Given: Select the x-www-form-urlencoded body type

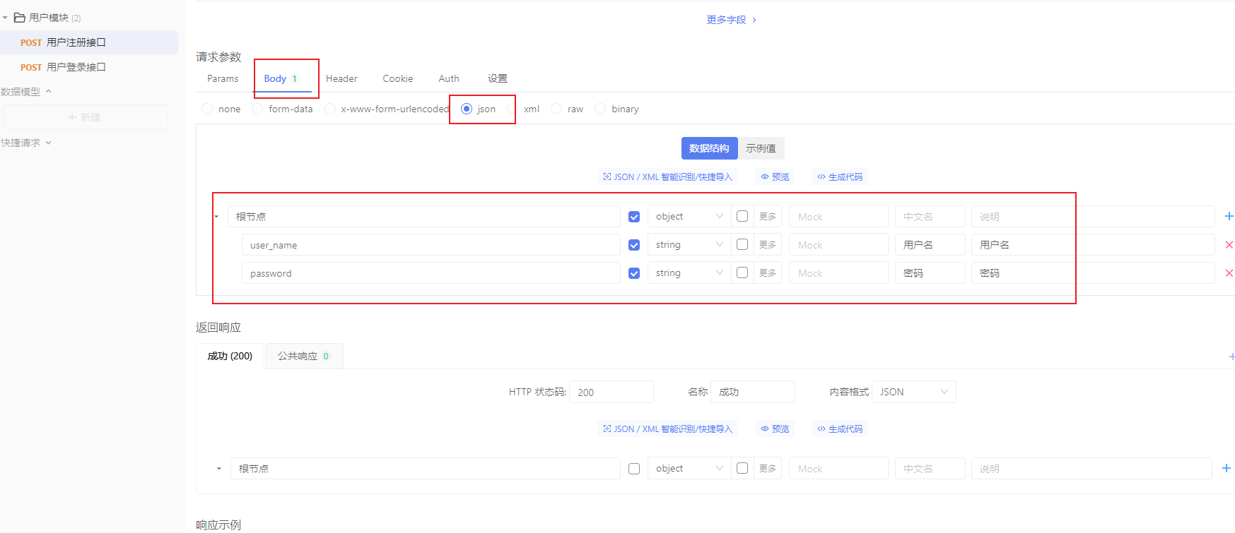Looking at the screenshot, I should tap(329, 109).
